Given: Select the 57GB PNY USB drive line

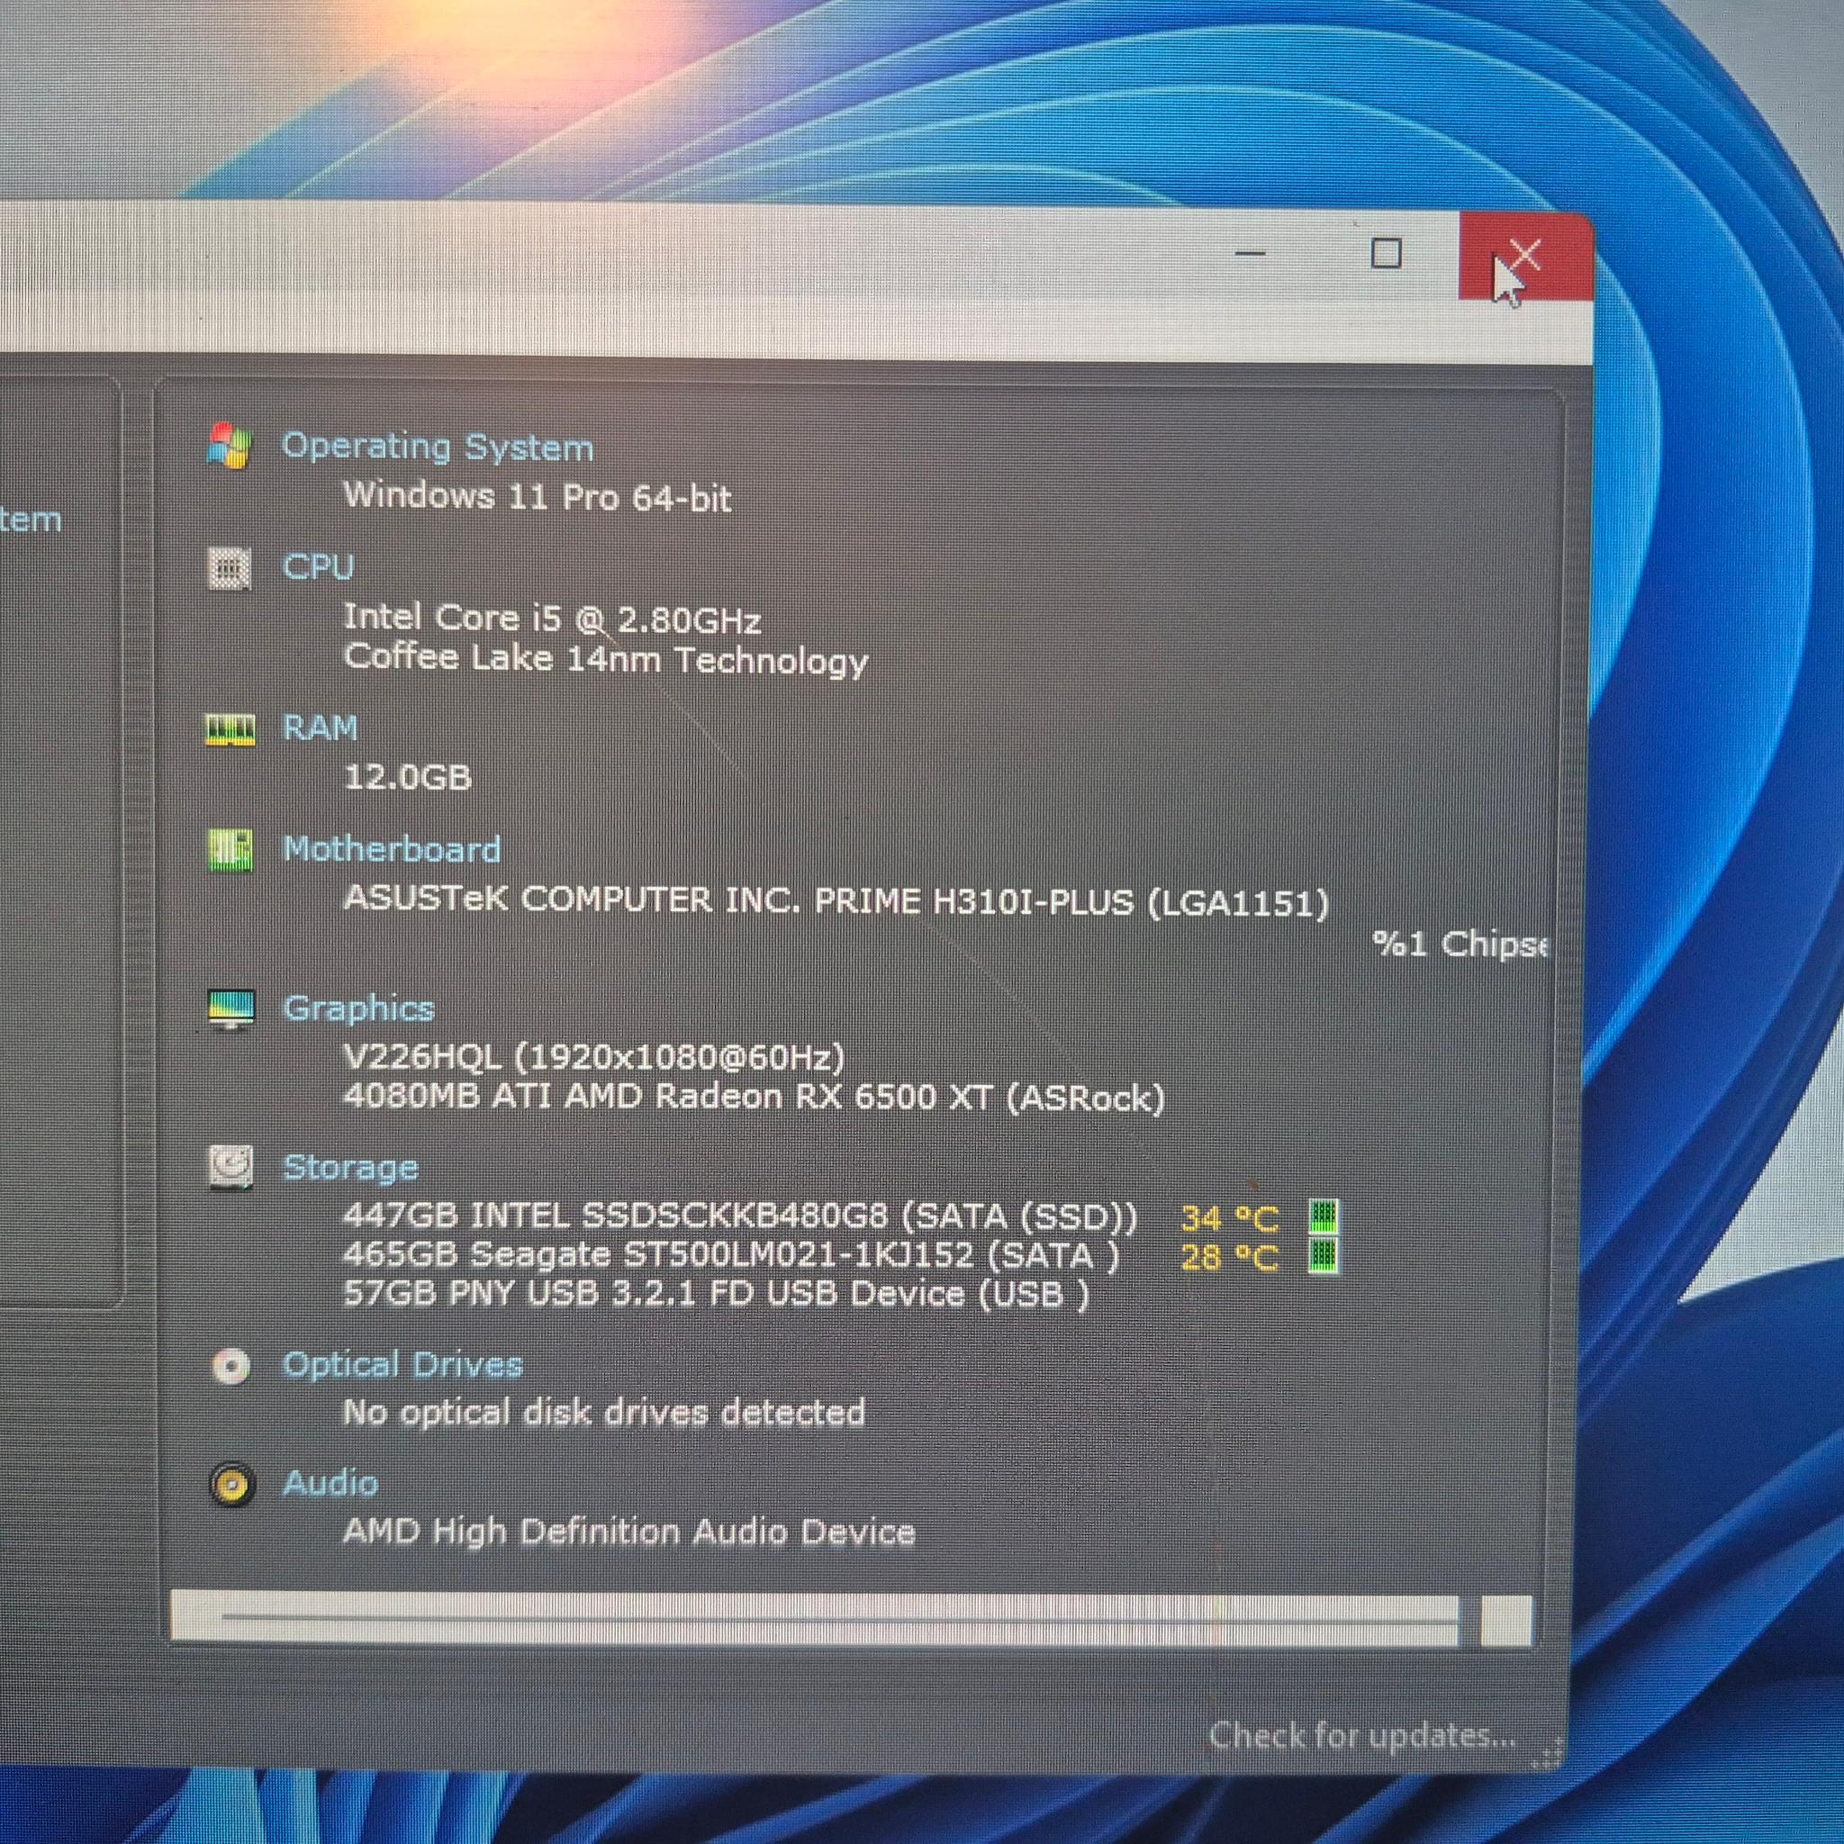Looking at the screenshot, I should coord(716,1294).
